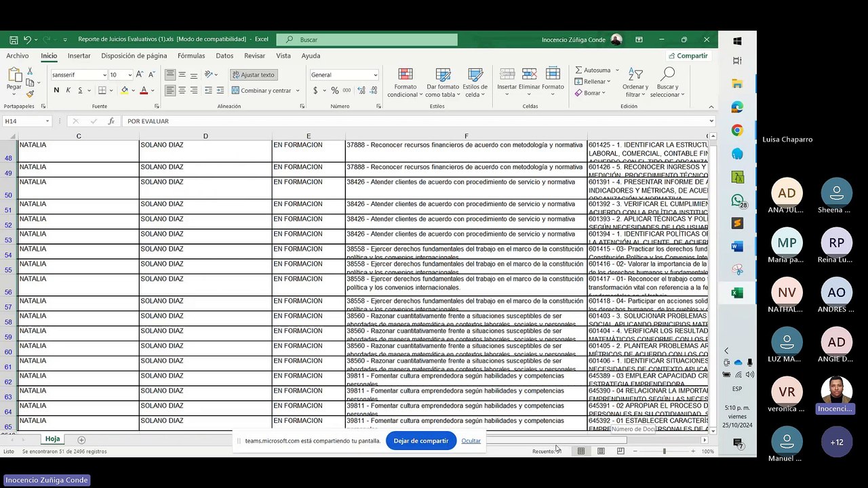Viewport: 868px width, 488px height.
Task: Toggle italic (K) formatting
Action: [68, 90]
